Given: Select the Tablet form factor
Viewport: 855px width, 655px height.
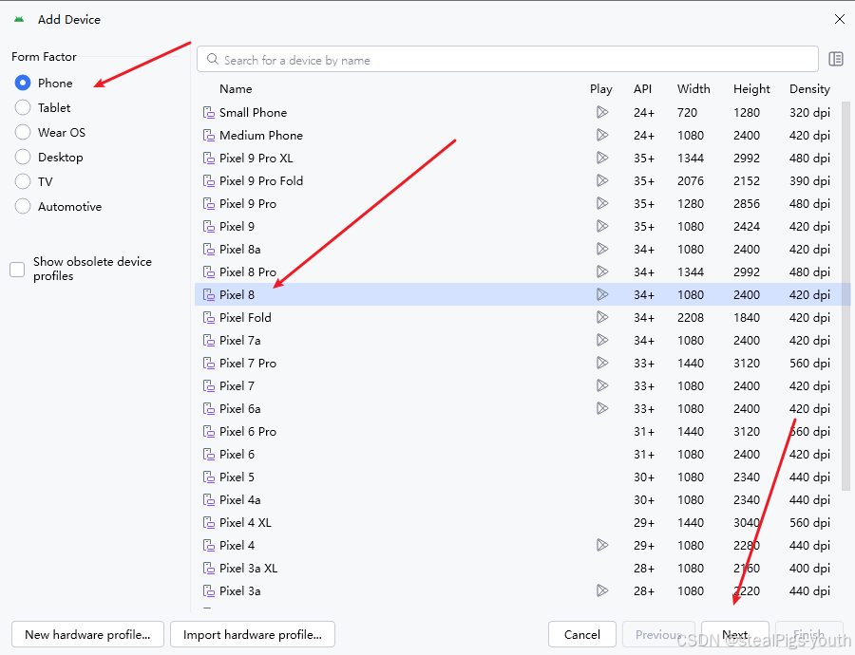Looking at the screenshot, I should (23, 108).
